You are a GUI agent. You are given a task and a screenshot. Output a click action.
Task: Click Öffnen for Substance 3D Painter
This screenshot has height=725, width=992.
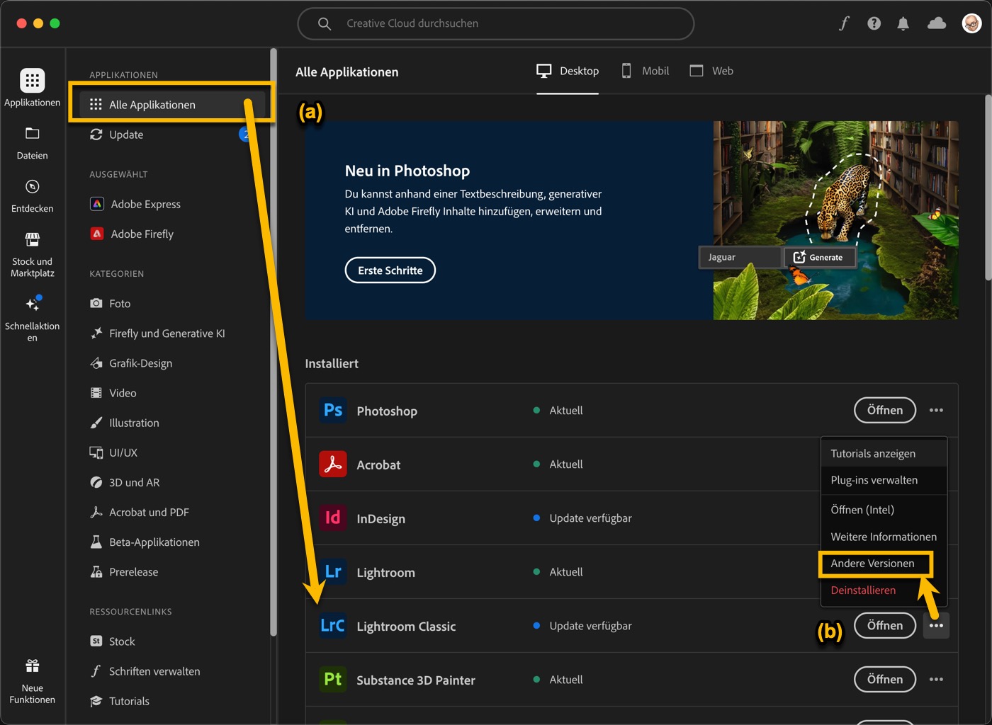coord(885,680)
